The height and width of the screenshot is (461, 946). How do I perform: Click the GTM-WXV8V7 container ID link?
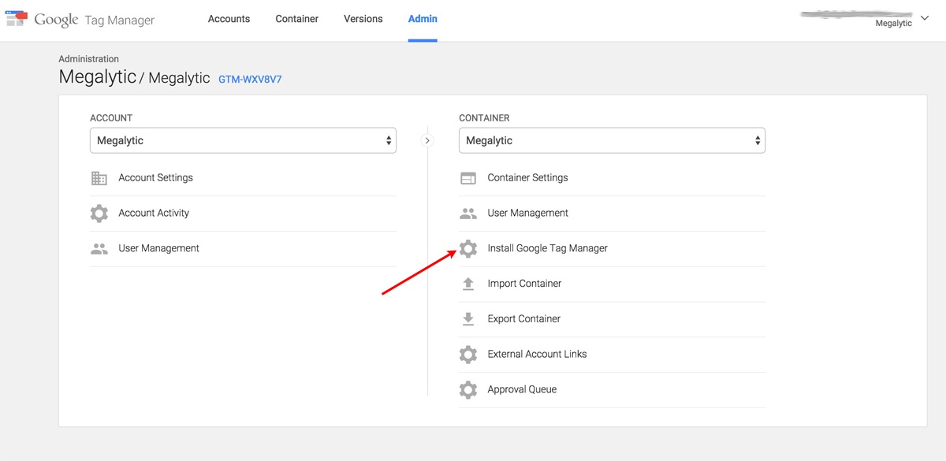click(250, 80)
